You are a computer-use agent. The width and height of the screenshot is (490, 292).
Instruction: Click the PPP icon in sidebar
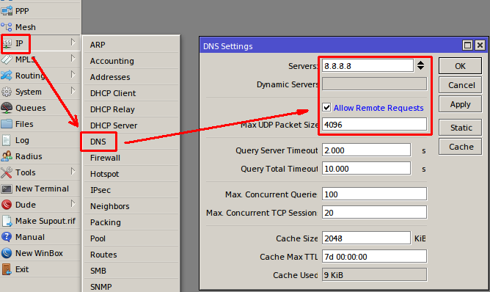[7, 11]
